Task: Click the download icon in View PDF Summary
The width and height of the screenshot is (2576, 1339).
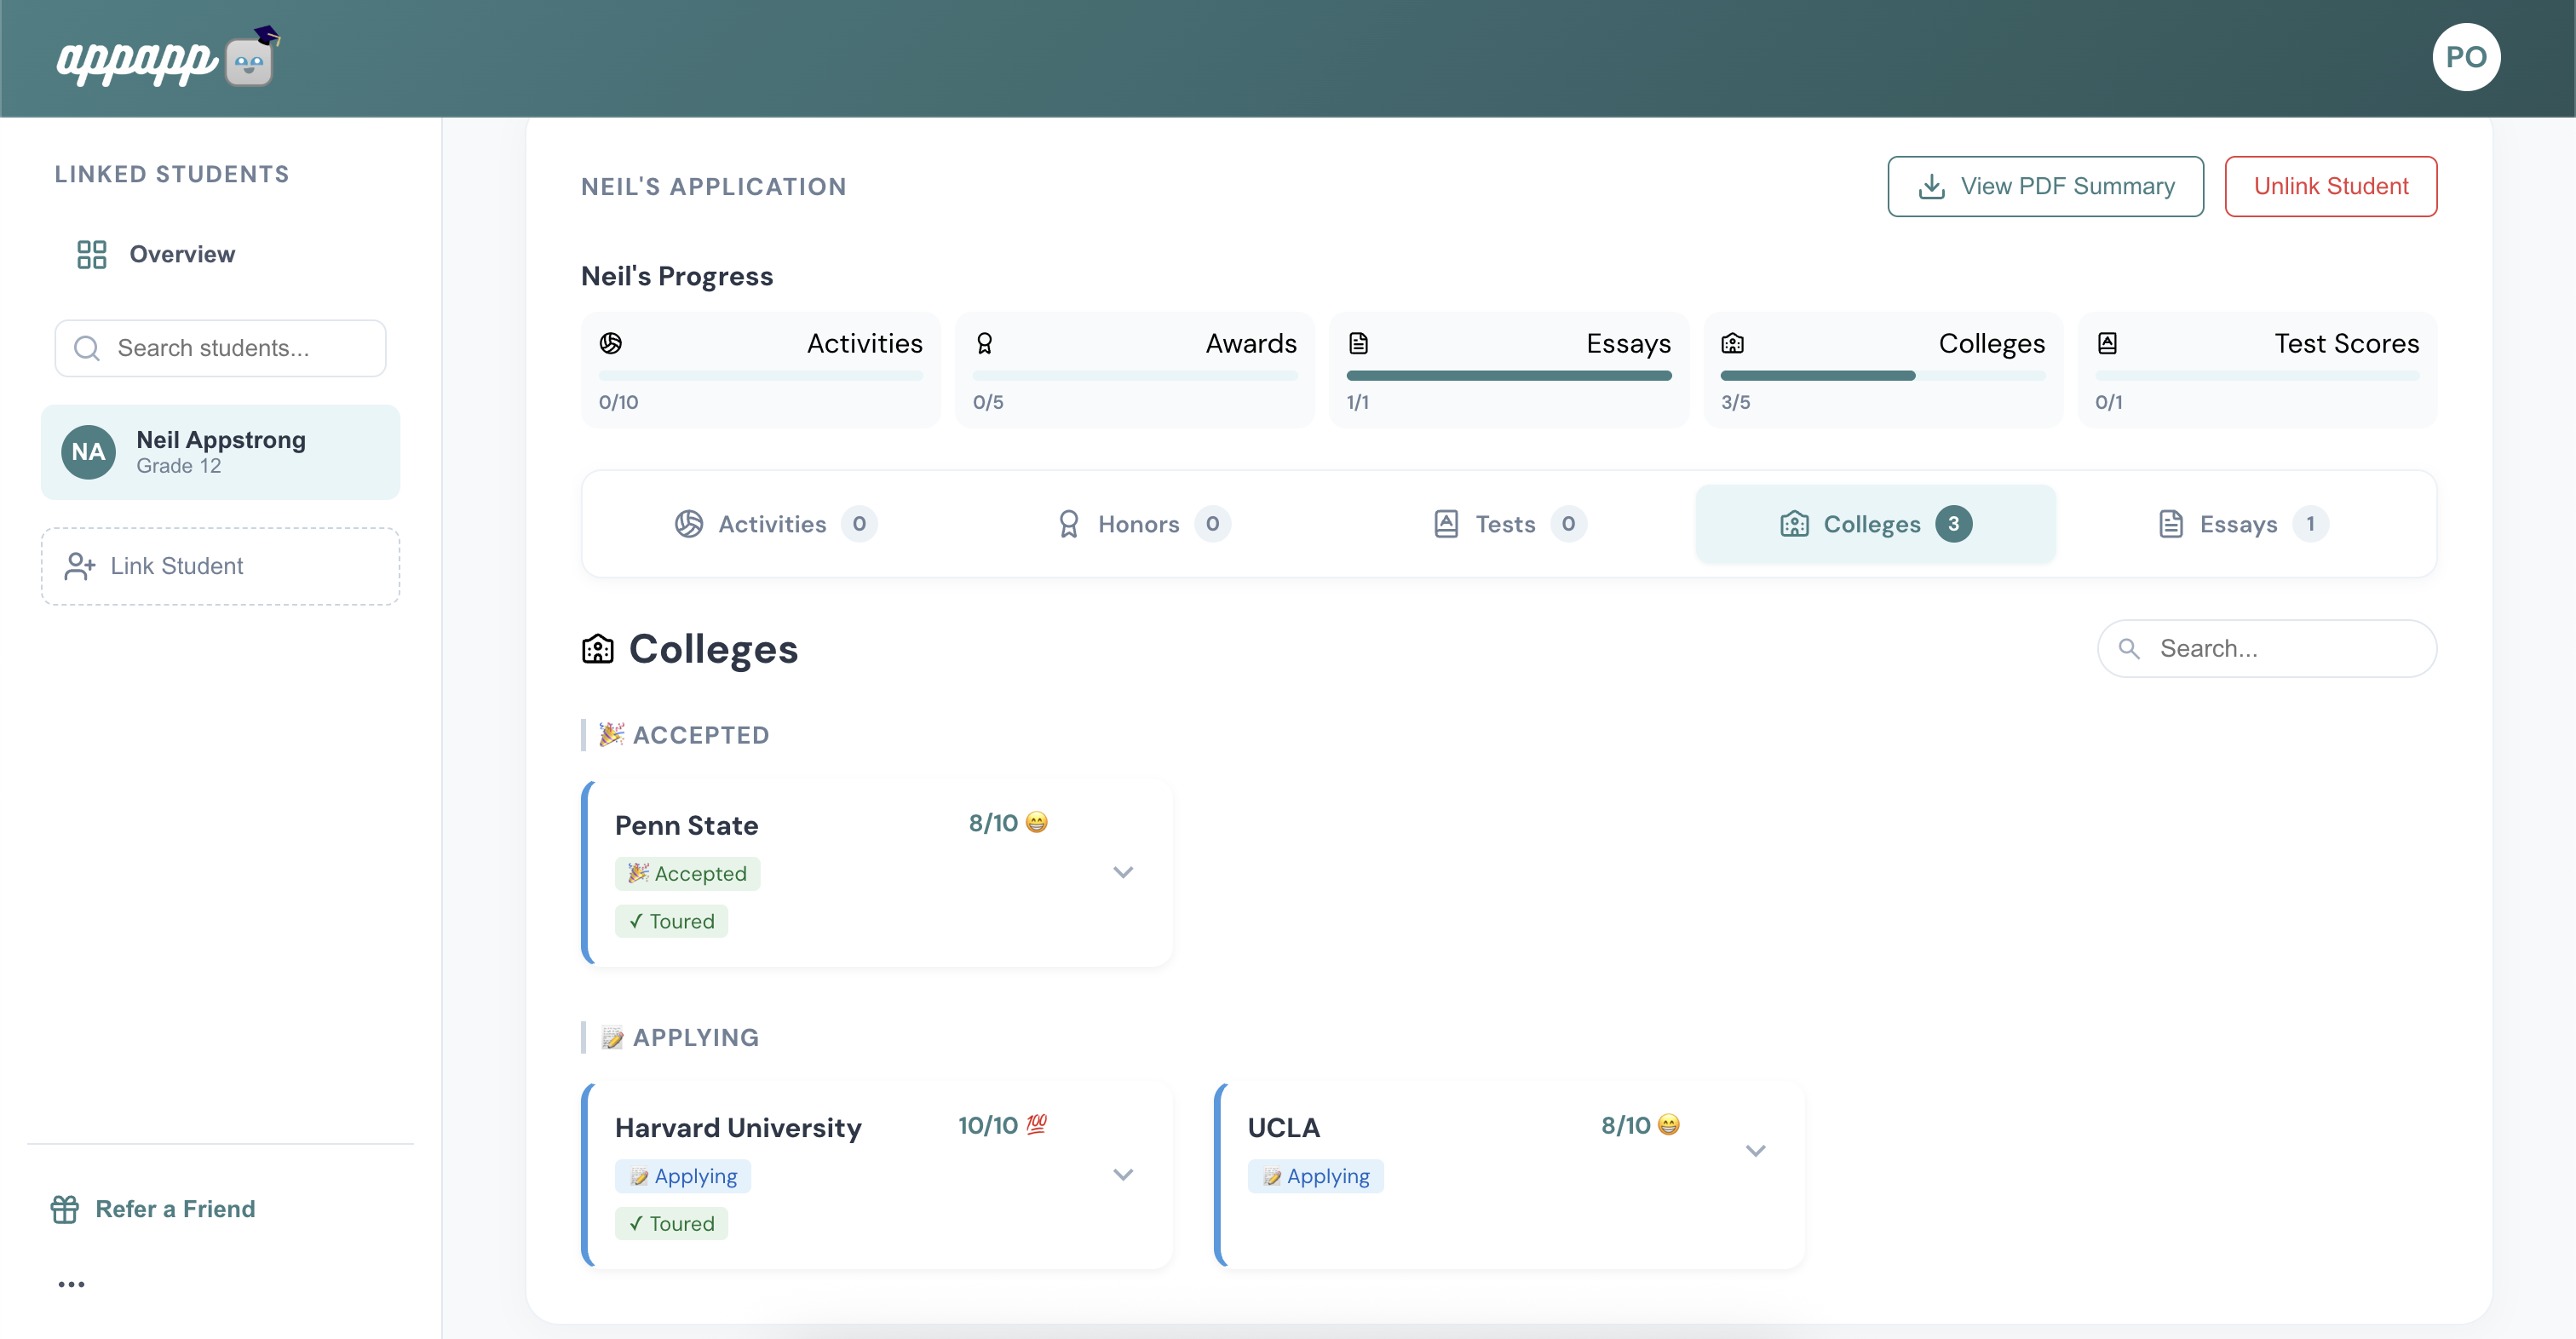Action: point(1931,187)
